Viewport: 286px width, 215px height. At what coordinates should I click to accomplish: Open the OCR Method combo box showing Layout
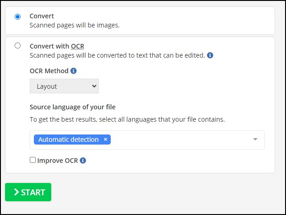pyautogui.click(x=64, y=86)
